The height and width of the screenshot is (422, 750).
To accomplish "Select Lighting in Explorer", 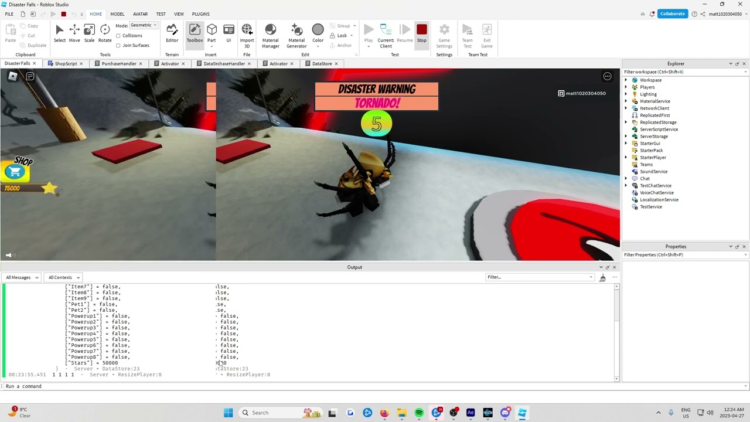I will tap(648, 94).
